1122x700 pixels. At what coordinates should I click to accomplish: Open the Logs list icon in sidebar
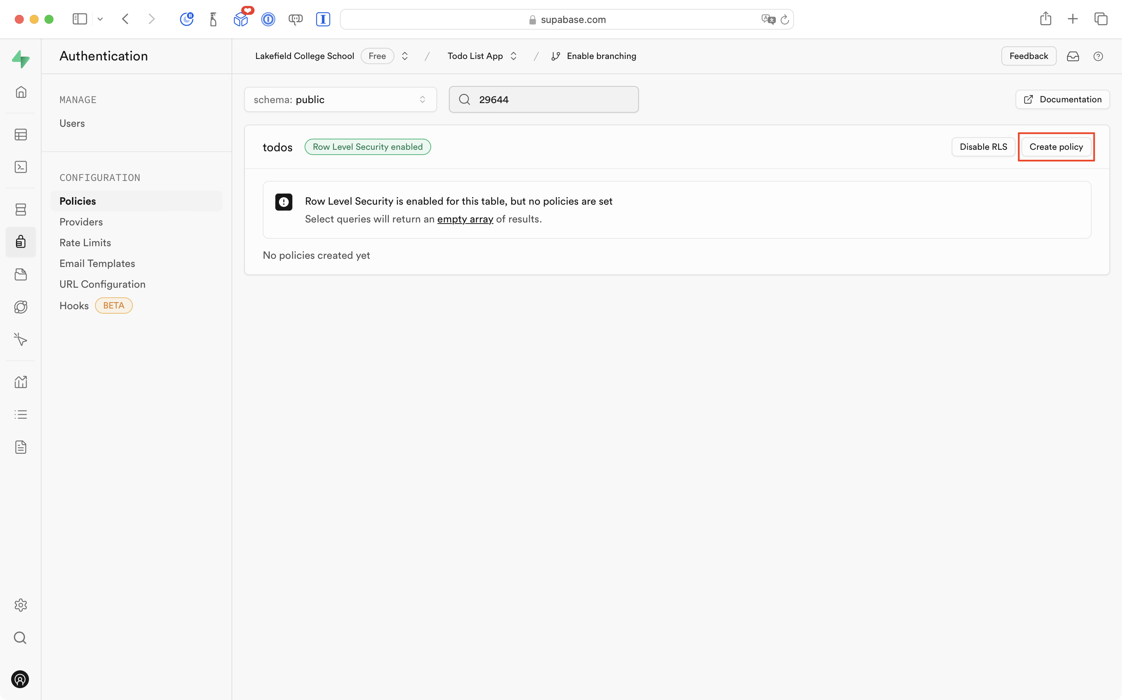tap(21, 414)
